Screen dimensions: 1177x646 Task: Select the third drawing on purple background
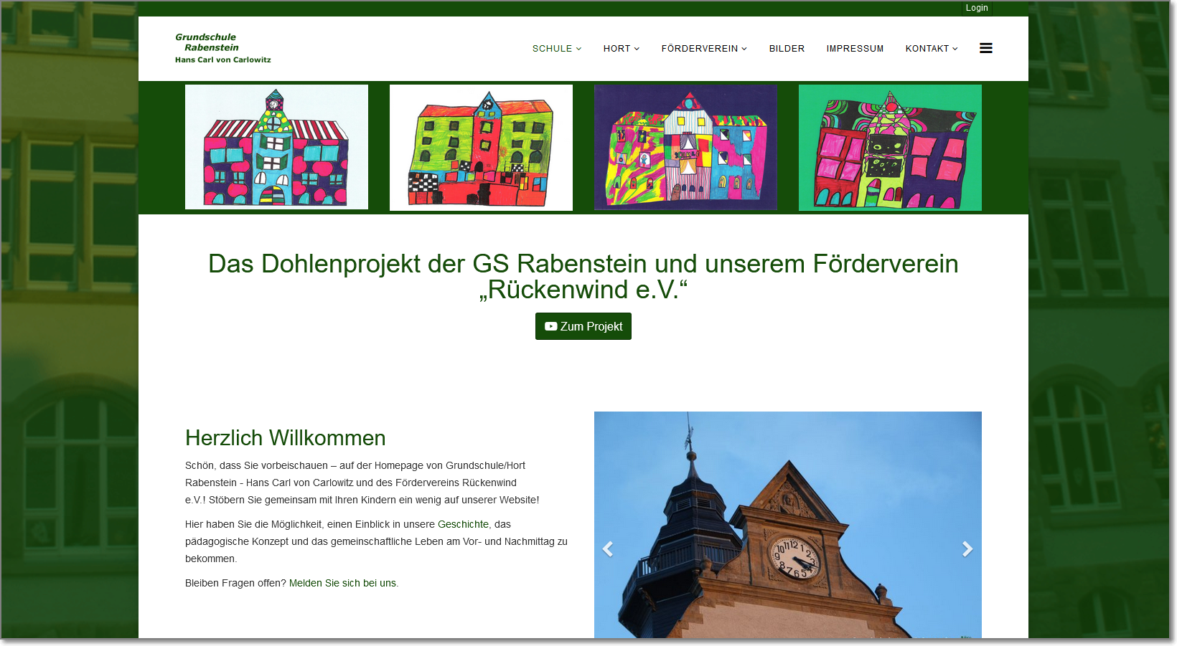[x=685, y=147]
